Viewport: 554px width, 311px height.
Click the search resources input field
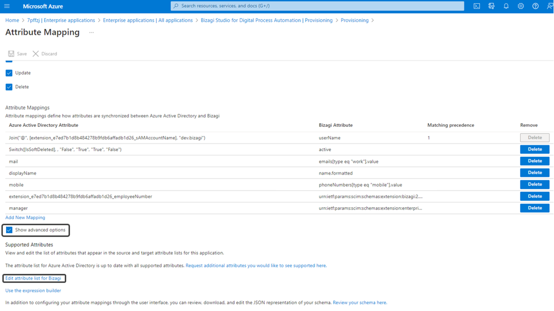coord(317,6)
